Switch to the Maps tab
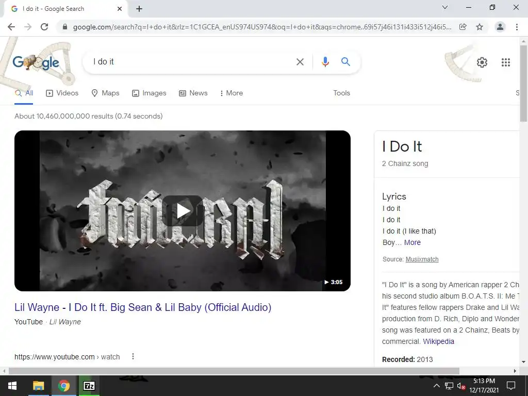The image size is (528, 396). pyautogui.click(x=105, y=93)
